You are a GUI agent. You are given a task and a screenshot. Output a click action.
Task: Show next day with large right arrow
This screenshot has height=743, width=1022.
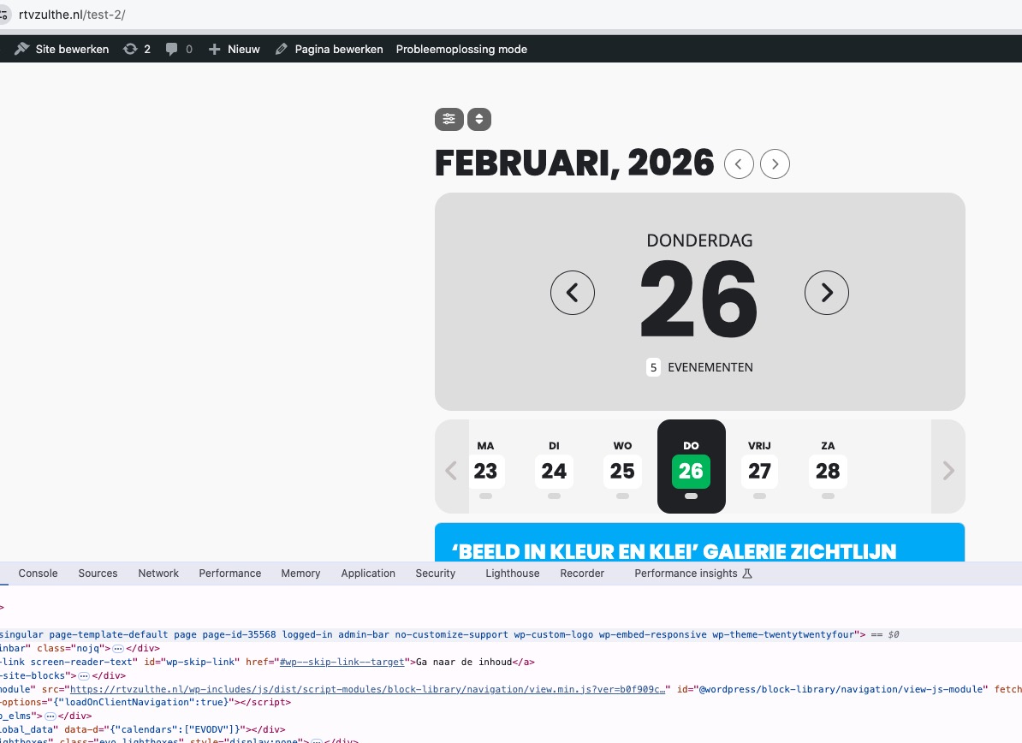(826, 293)
